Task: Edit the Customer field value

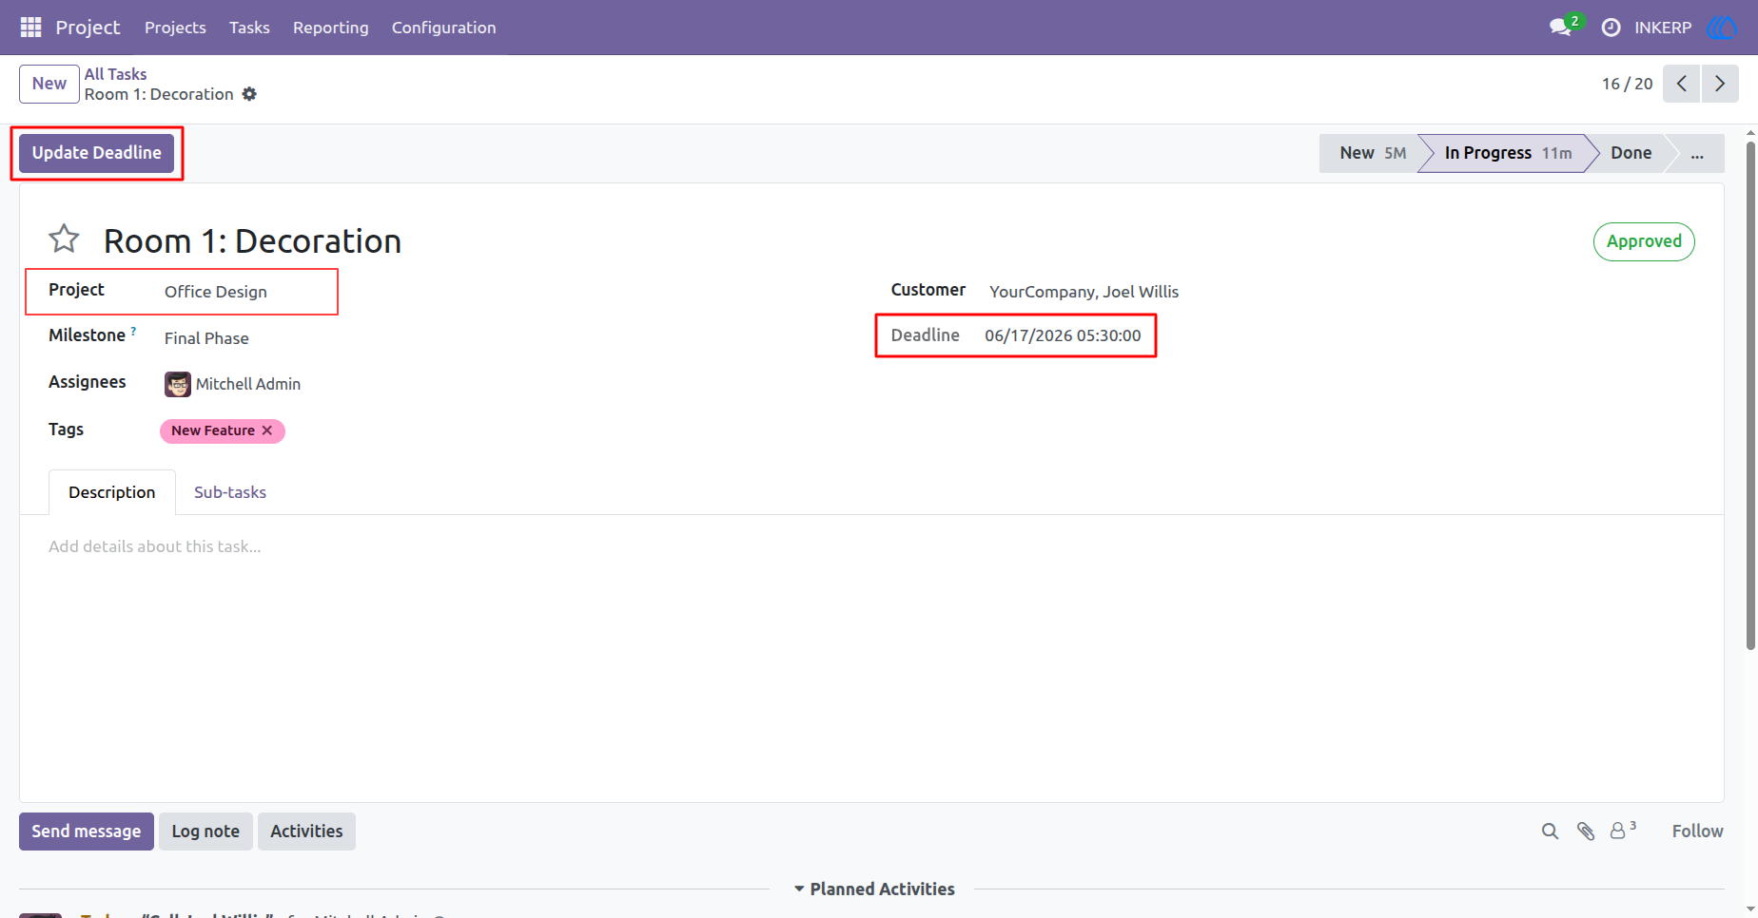Action: point(1084,292)
